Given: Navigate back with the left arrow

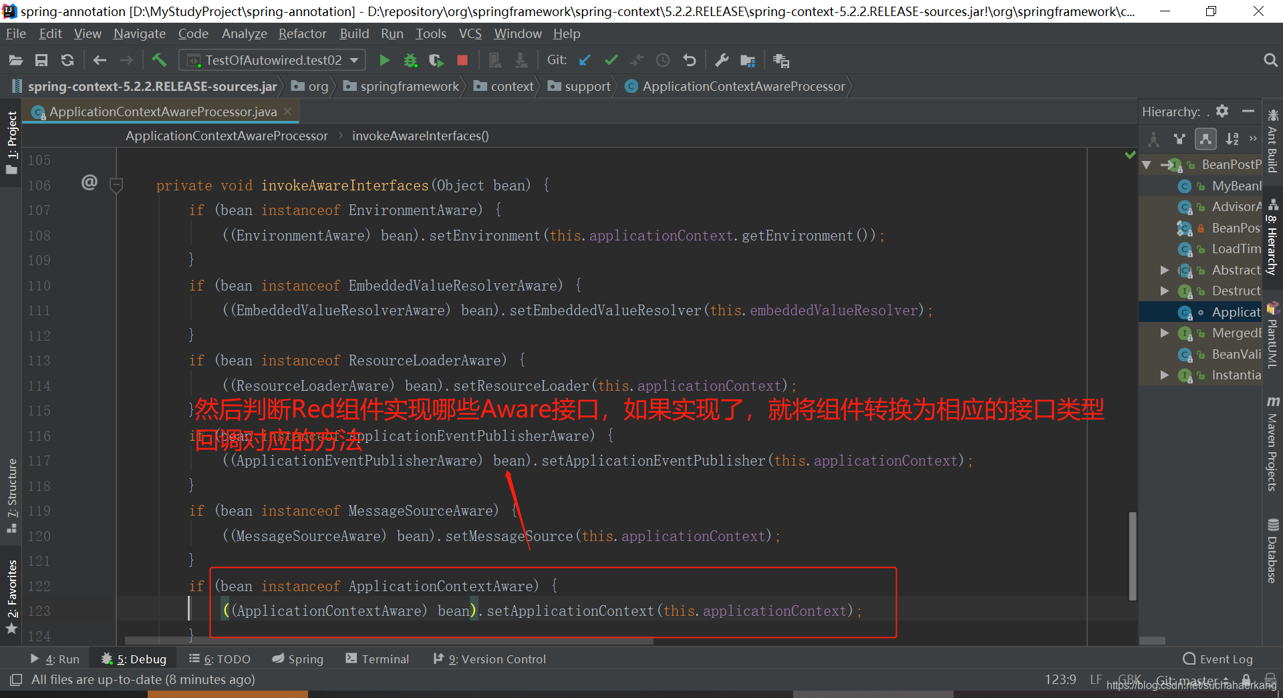Looking at the screenshot, I should point(100,60).
